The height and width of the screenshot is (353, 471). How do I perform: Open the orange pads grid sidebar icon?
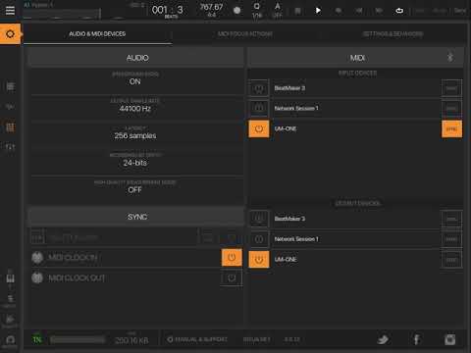[10, 126]
